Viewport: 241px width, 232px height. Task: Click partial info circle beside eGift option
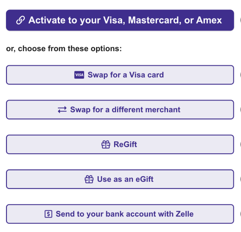tap(241, 179)
